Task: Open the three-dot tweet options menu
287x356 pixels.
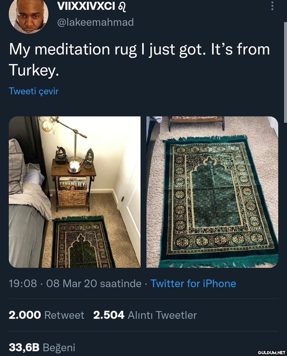Action: pos(272,5)
